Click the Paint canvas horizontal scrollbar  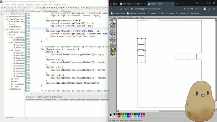coord(166,111)
